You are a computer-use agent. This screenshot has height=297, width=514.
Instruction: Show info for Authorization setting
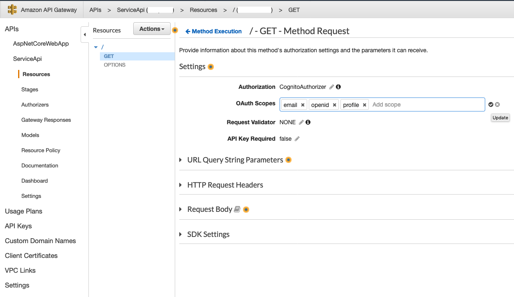338,87
